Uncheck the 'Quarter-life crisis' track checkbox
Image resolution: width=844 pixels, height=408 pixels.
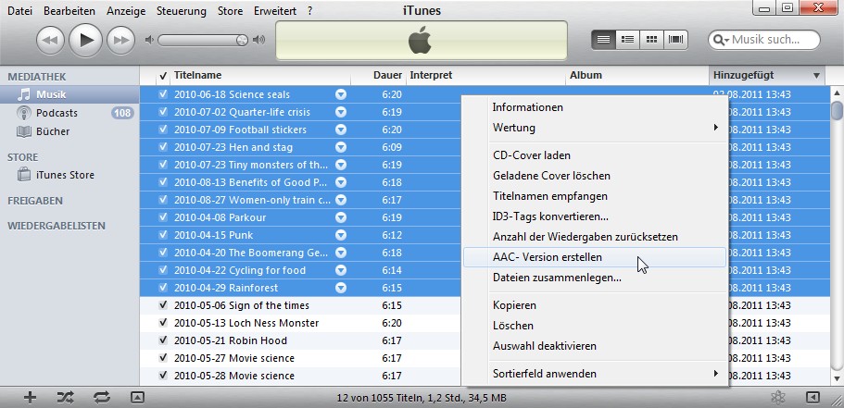click(x=163, y=112)
